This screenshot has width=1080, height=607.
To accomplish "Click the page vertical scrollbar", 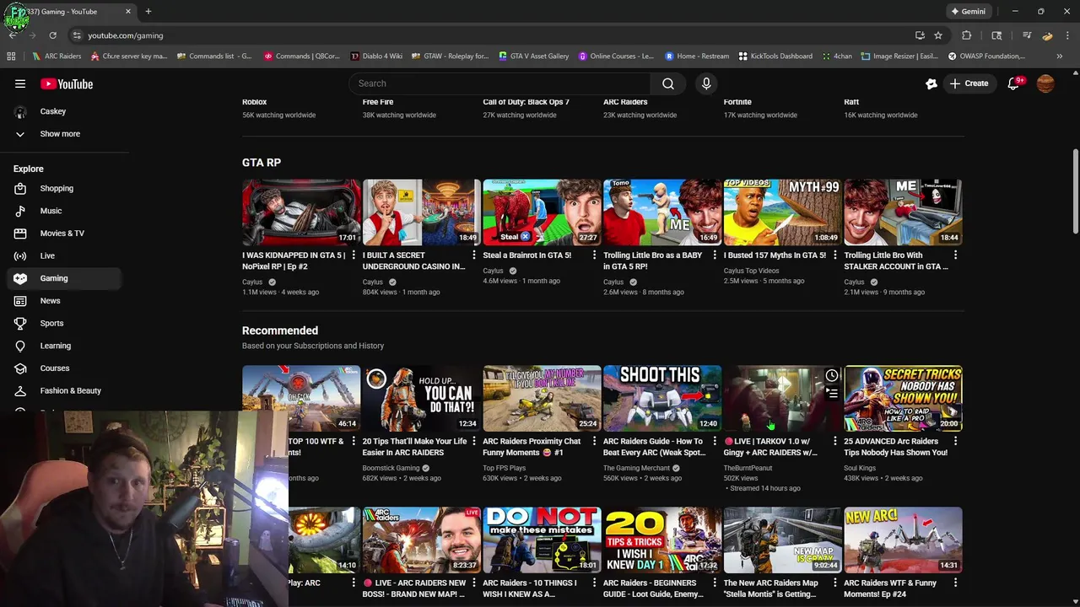I will [1075, 192].
